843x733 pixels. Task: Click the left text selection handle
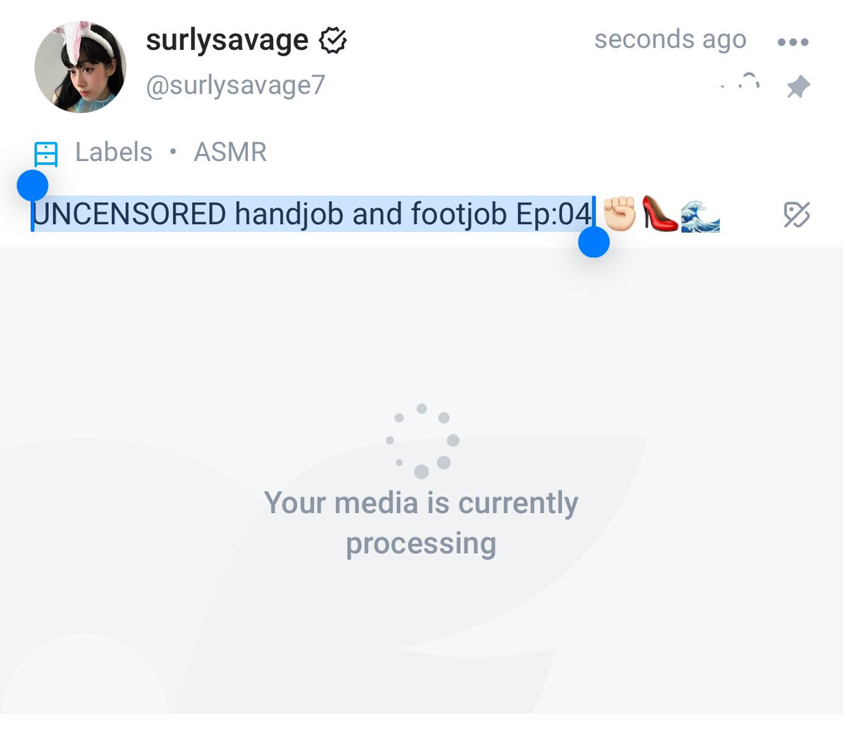click(32, 186)
